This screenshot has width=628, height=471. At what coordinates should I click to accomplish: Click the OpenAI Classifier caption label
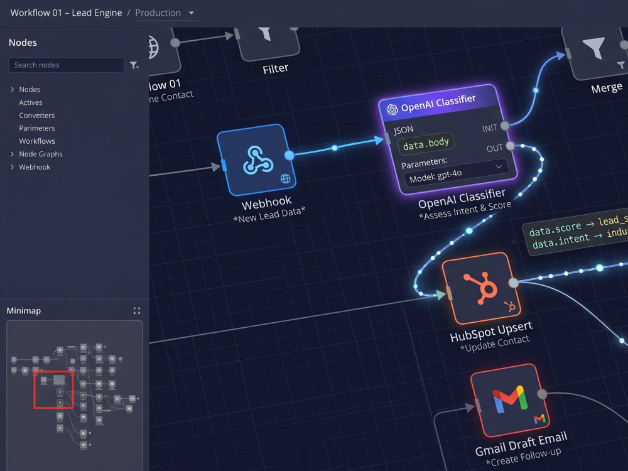click(462, 198)
